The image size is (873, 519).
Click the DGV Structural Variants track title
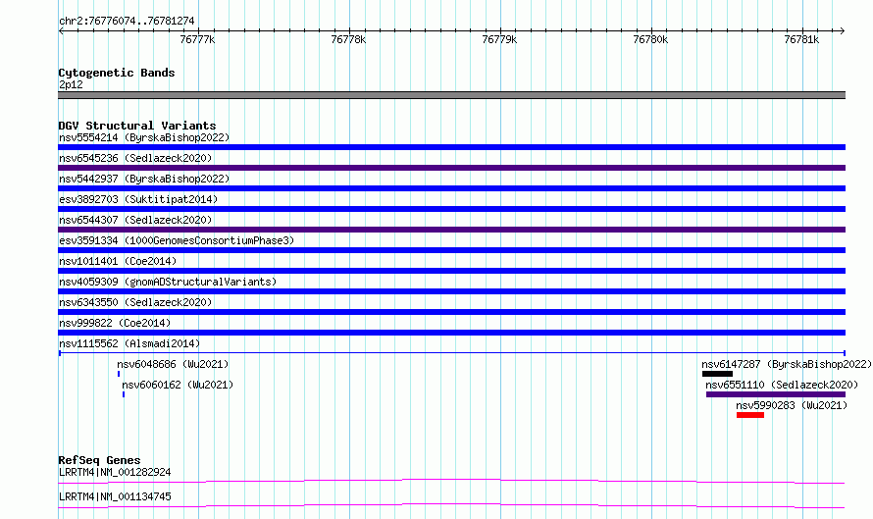(x=137, y=126)
